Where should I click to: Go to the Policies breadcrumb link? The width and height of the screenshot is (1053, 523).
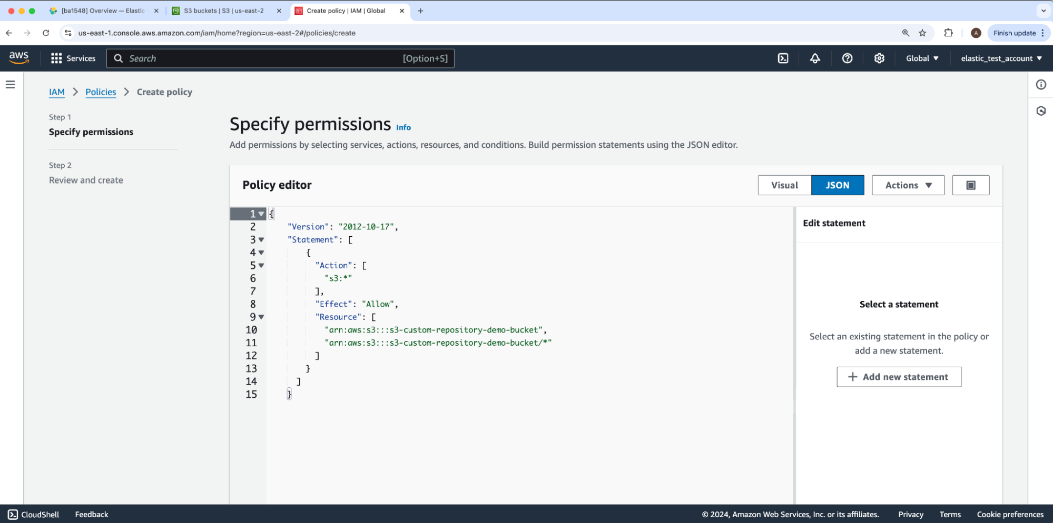tap(101, 92)
